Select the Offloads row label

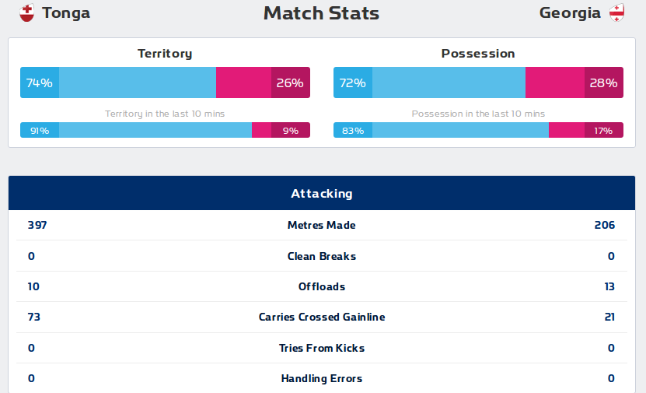point(321,286)
